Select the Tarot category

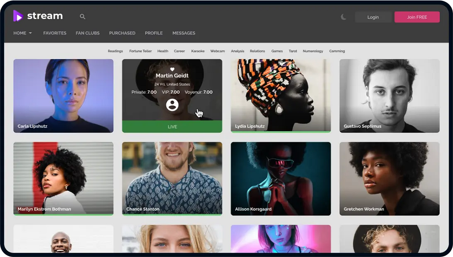pyautogui.click(x=293, y=51)
